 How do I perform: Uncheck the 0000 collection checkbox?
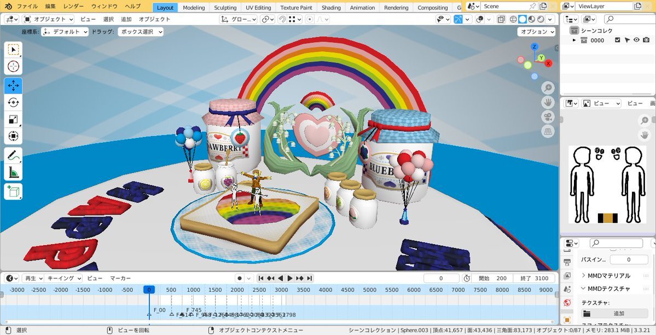[x=618, y=40]
